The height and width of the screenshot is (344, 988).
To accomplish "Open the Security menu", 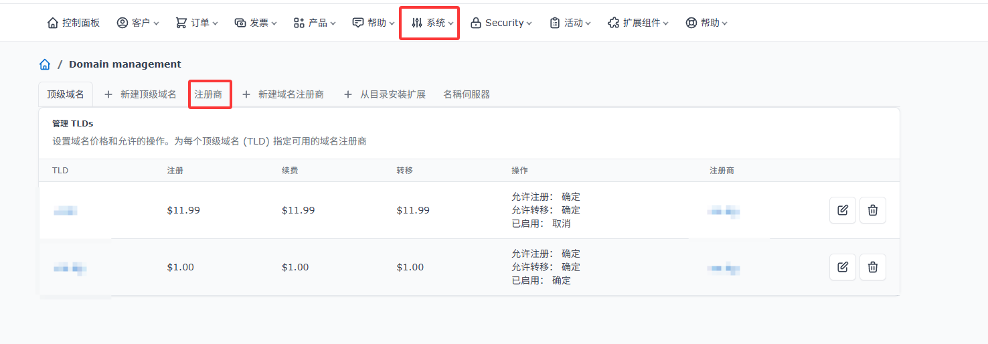I will click(501, 23).
